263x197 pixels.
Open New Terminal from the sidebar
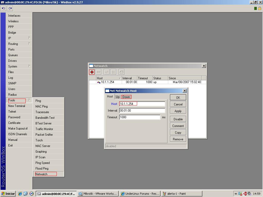pyautogui.click(x=19, y=106)
